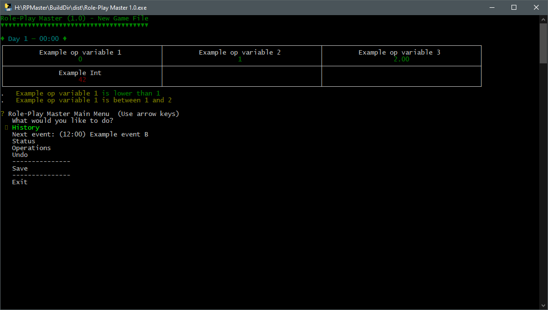Screen dimensions: 548x310
Task: Select the Exit menu entry
Action: (19, 182)
